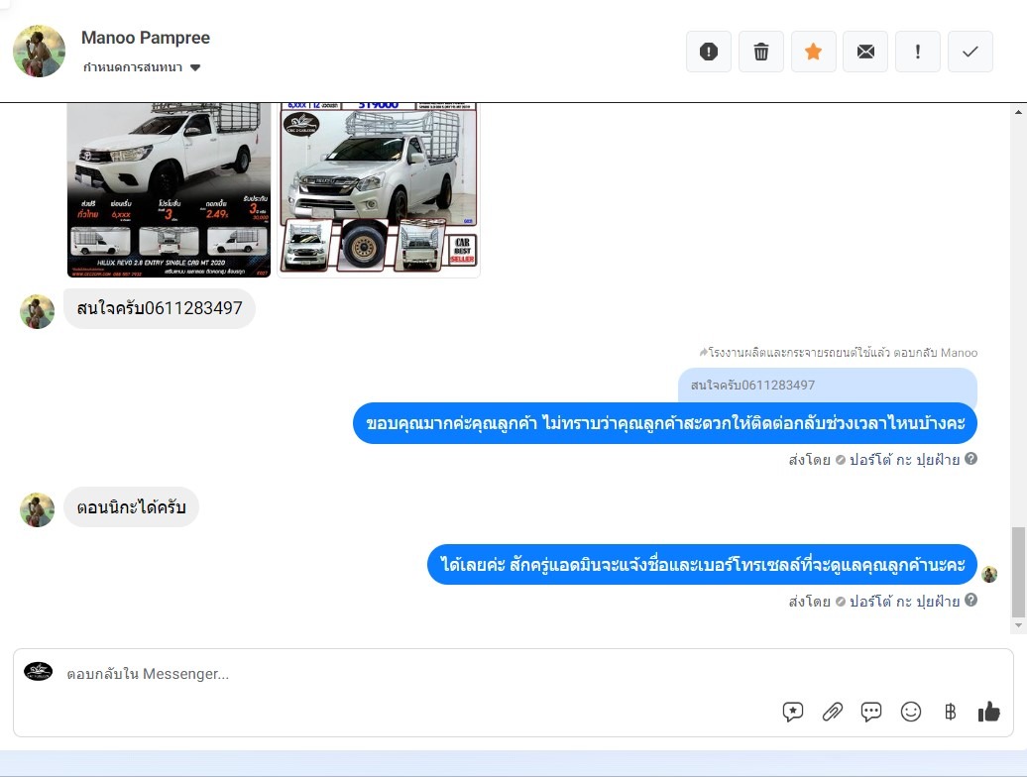Screen dimensions: 1027x777
Task: Click help icon after first ส่งโดย line
Action: [971, 459]
